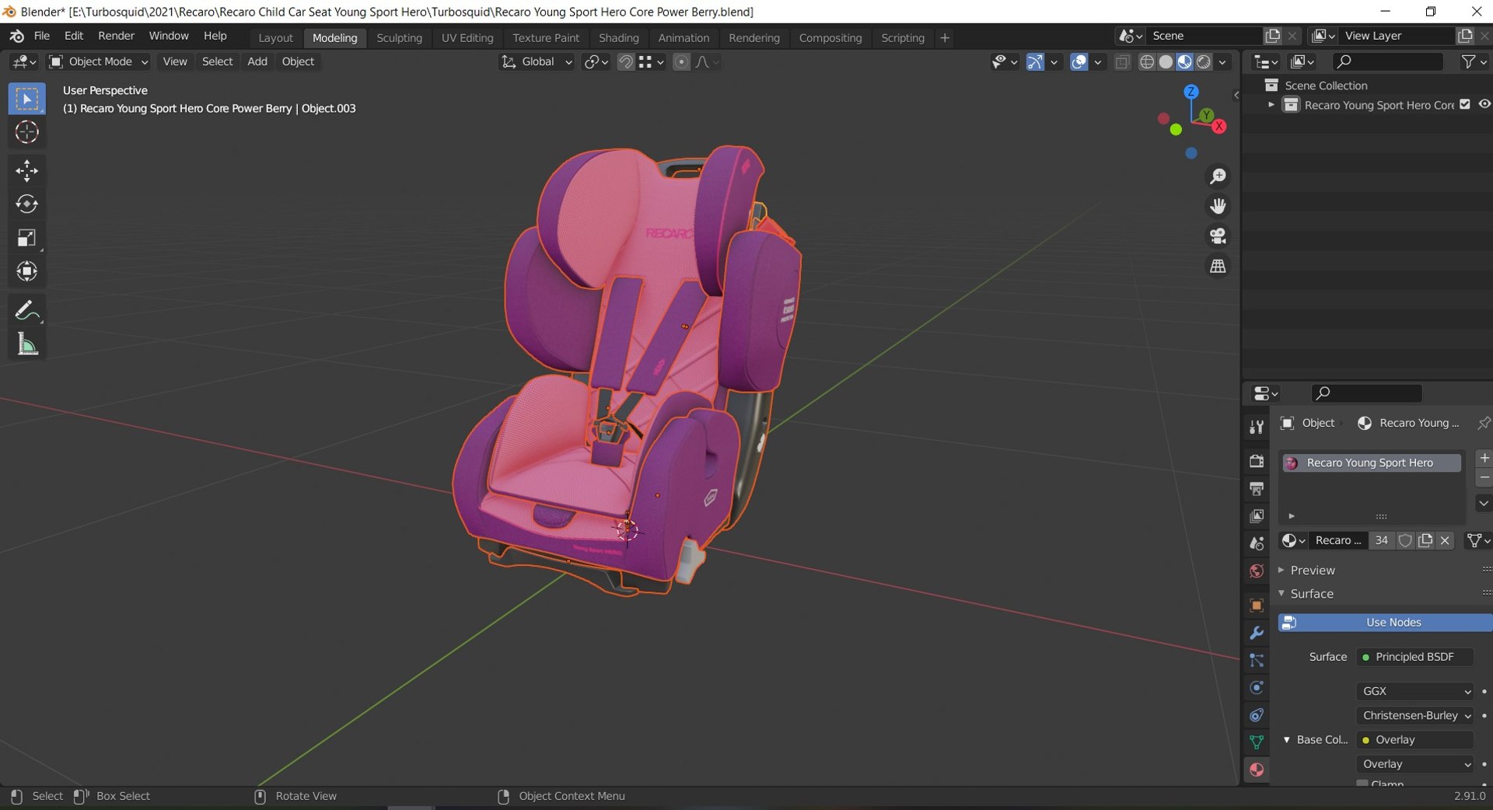Select the Rotate tool
This screenshot has height=810, width=1493.
click(26, 204)
